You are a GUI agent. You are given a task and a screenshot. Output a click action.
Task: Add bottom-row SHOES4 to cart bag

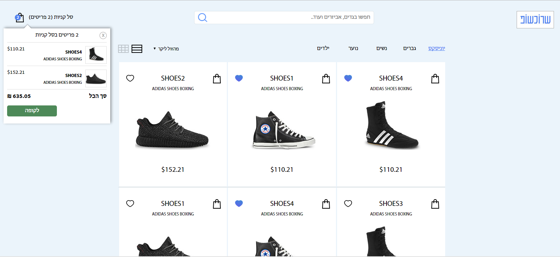(326, 204)
